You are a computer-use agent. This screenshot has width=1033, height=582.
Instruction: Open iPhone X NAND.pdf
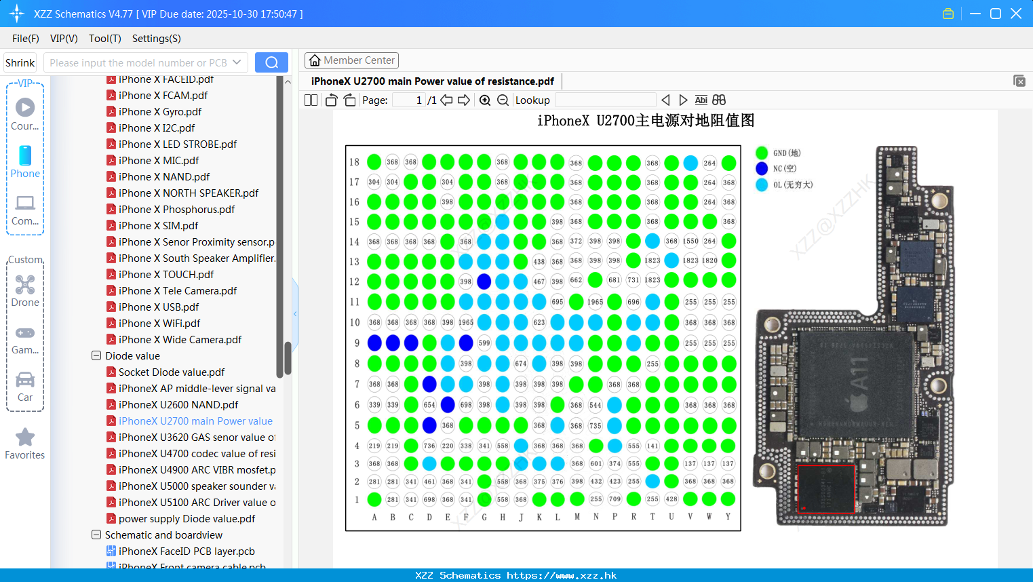click(164, 176)
